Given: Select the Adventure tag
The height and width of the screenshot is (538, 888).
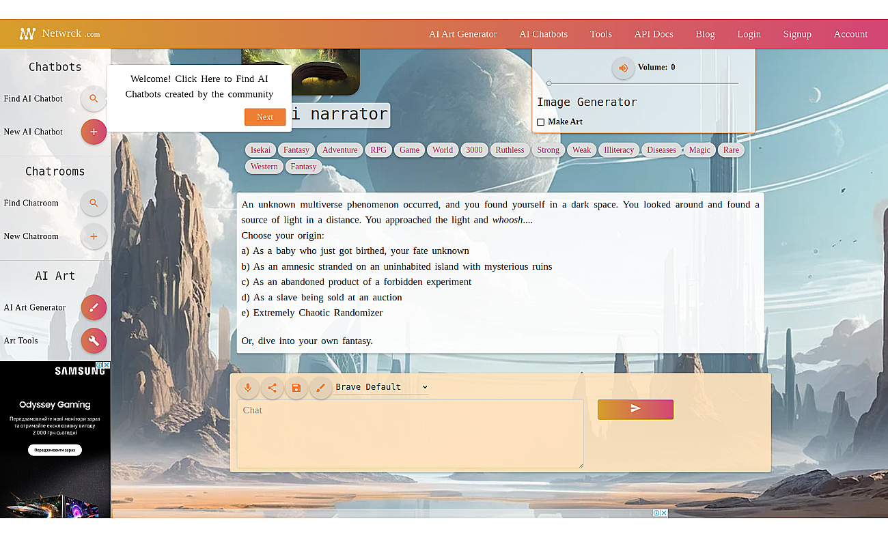Looking at the screenshot, I should pos(340,150).
